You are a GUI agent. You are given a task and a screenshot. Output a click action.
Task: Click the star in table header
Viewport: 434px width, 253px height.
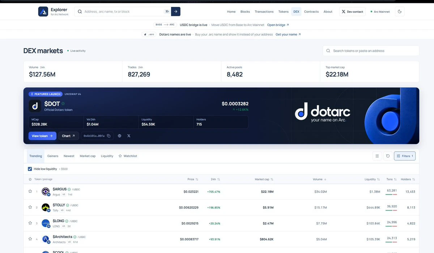point(30,179)
